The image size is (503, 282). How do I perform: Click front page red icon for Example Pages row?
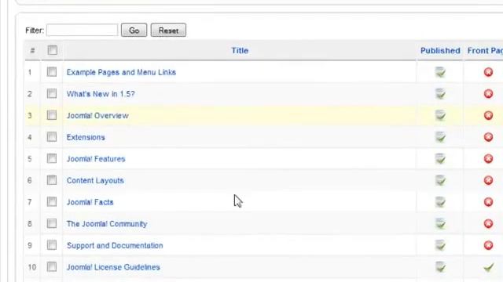(x=488, y=72)
